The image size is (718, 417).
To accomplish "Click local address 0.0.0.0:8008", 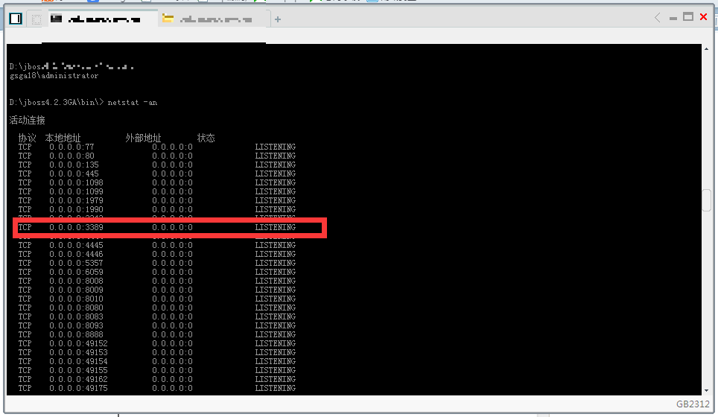I will point(77,281).
